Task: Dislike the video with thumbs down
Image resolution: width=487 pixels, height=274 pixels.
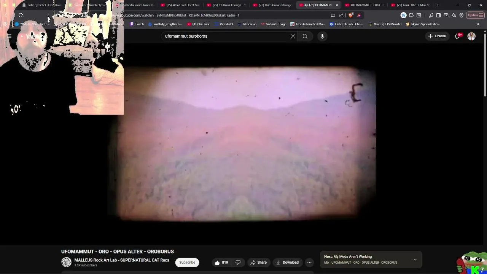Action: pos(238,263)
